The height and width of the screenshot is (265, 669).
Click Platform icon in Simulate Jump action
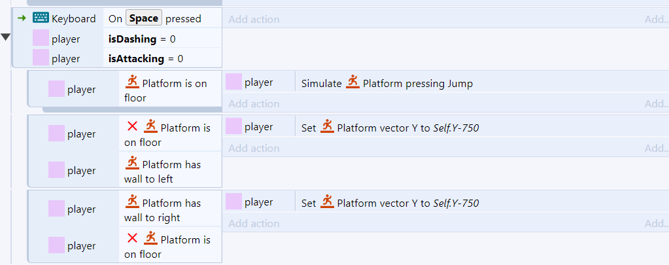point(353,82)
